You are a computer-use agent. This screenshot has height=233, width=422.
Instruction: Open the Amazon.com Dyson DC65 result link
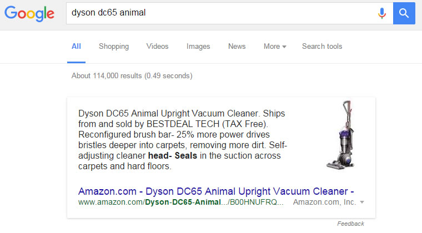217,191
